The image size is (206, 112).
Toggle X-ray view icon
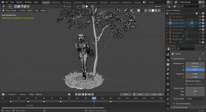(146, 10)
